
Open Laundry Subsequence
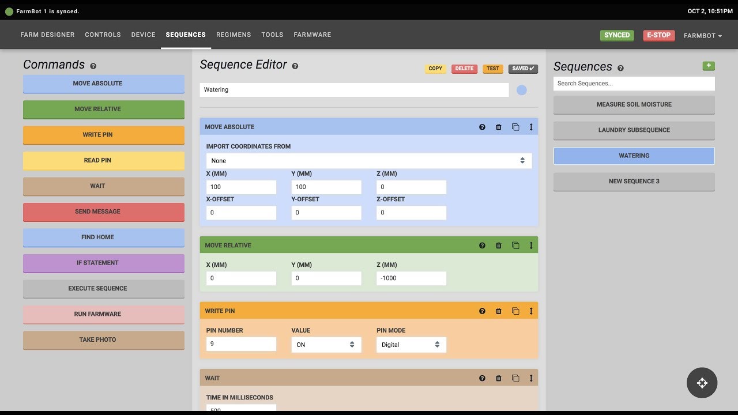coord(634,130)
